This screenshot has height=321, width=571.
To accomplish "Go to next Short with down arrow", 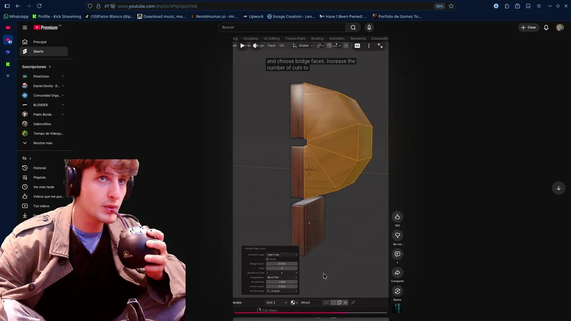I will point(558,188).
